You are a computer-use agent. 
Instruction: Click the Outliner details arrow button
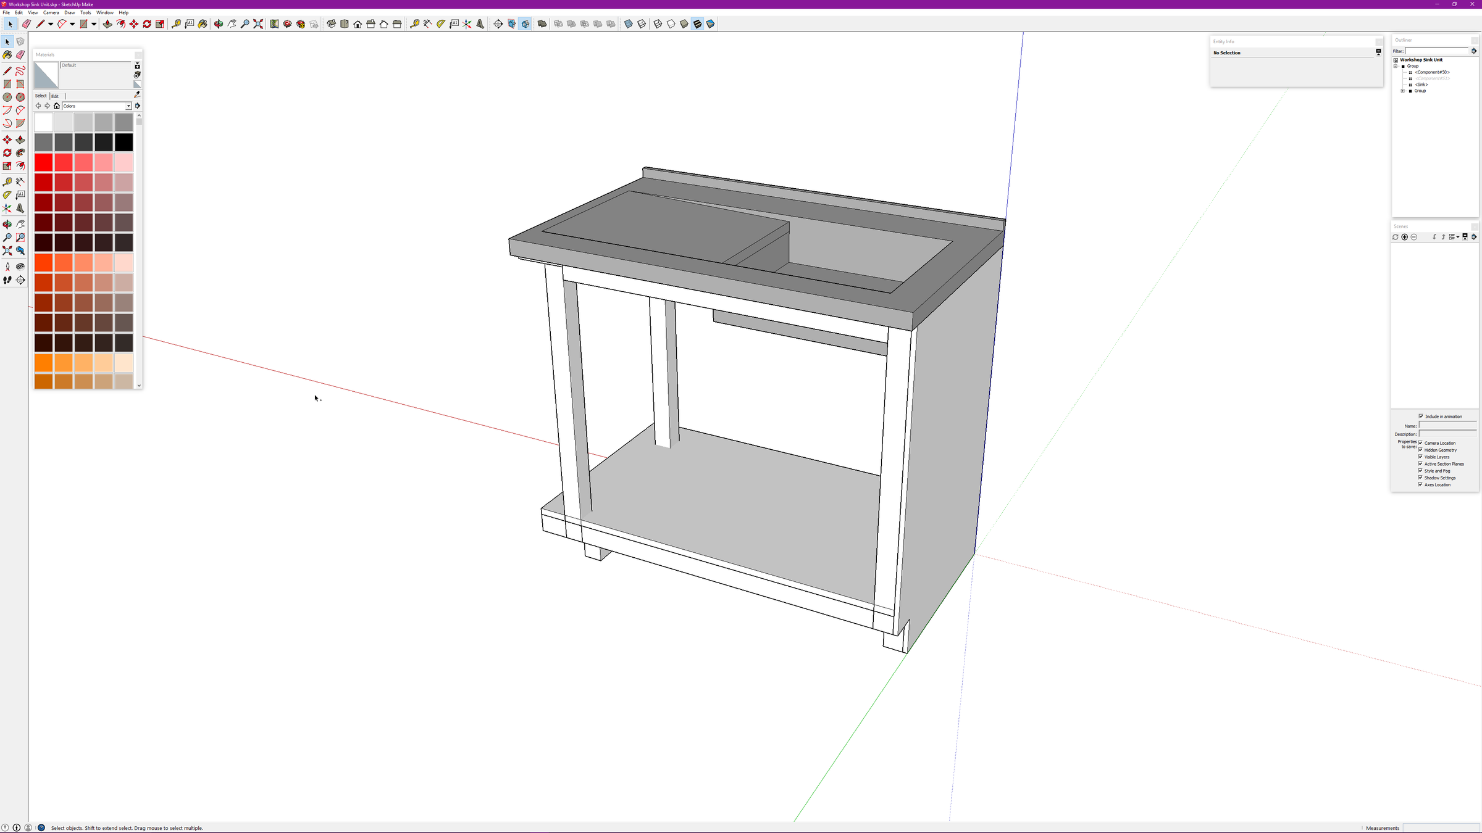1474,51
